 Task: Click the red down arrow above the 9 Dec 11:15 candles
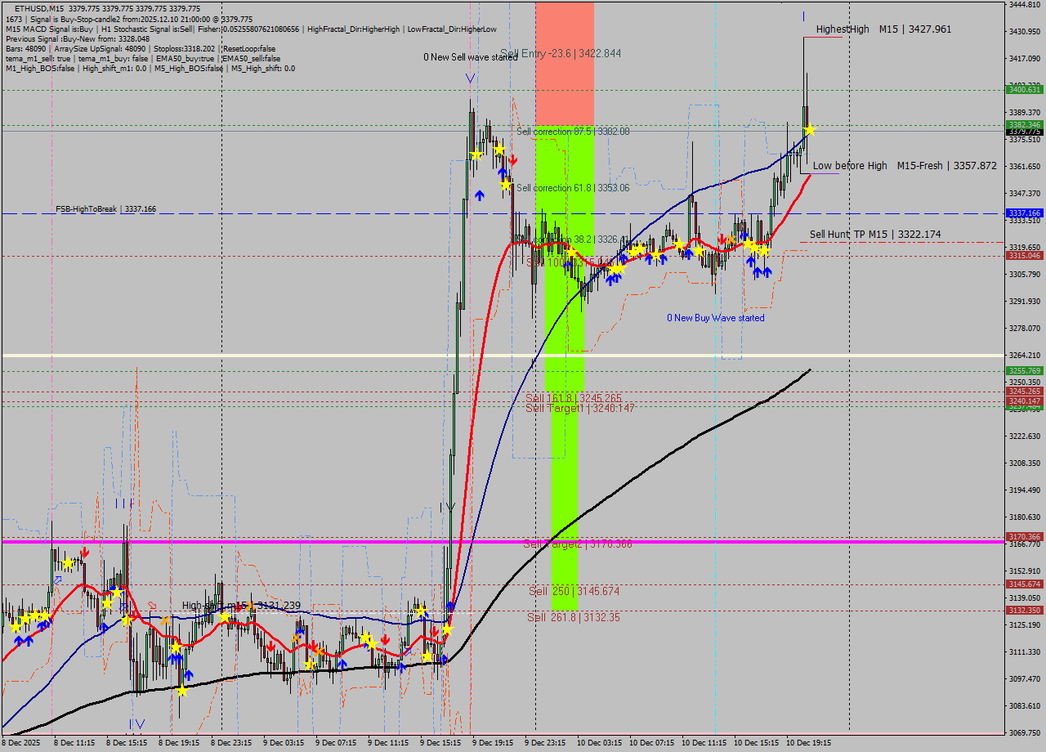coord(385,639)
